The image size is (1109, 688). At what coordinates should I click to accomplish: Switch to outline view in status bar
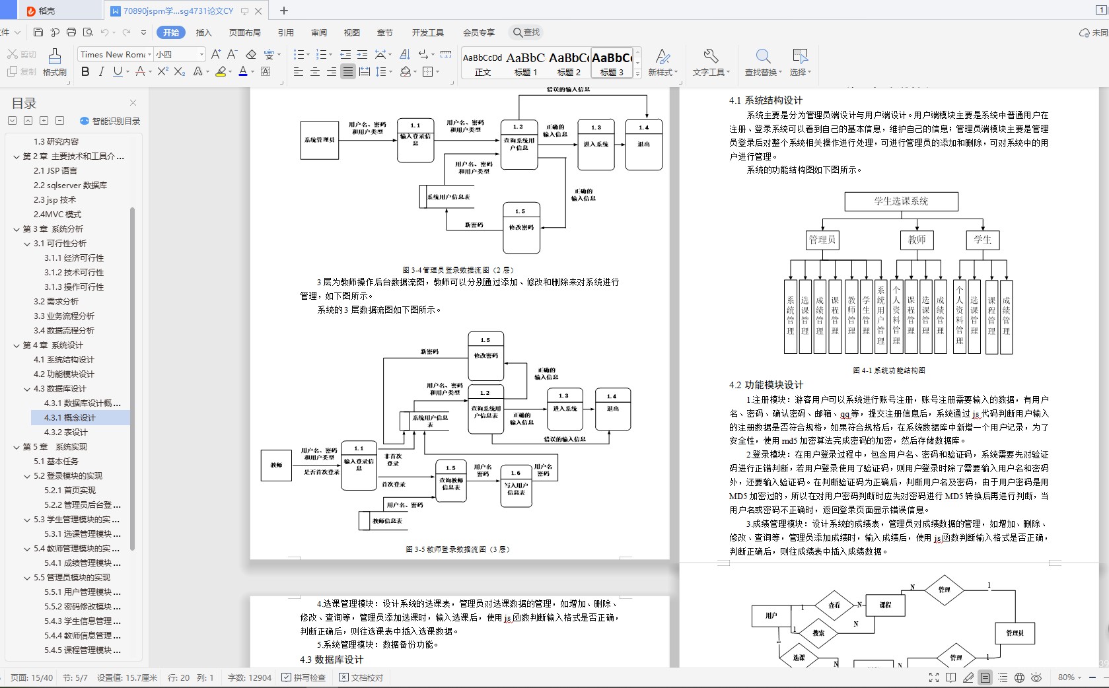1003,677
